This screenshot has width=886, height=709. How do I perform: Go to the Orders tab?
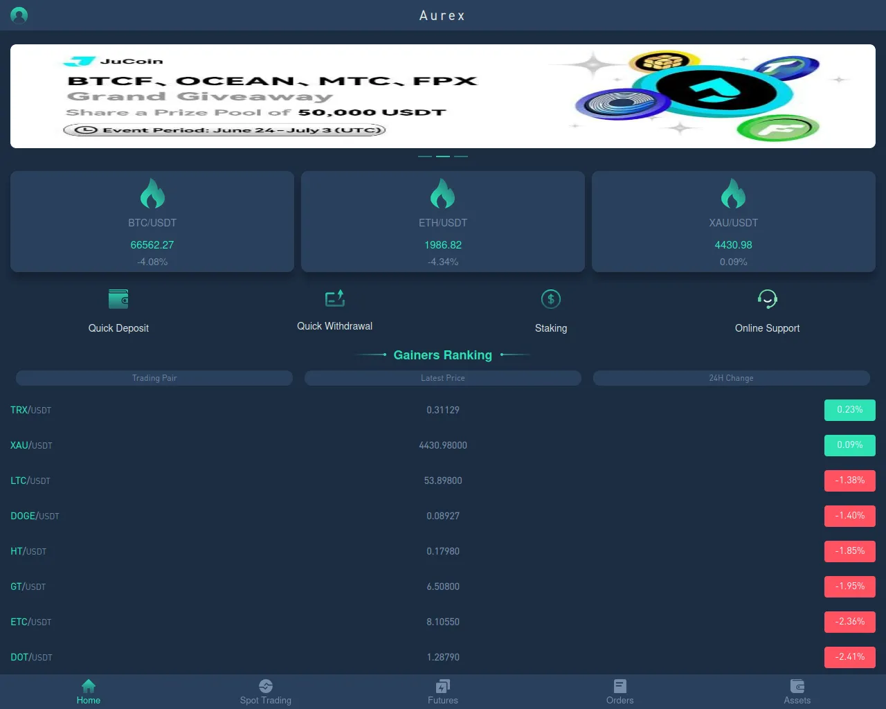click(x=620, y=692)
